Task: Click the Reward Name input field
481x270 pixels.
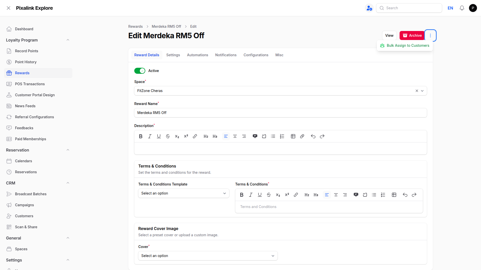Action: [281, 113]
